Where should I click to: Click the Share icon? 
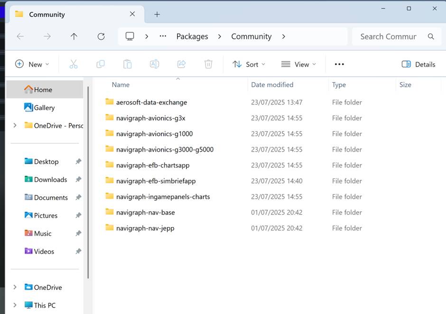181,65
